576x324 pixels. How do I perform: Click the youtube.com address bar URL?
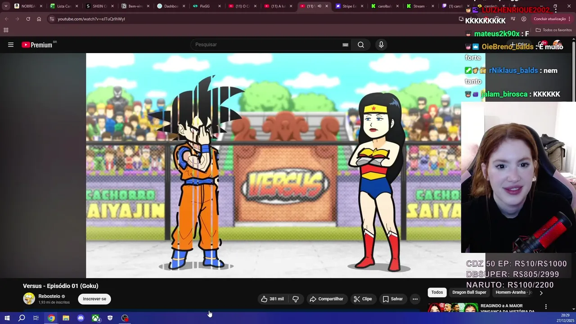click(91, 19)
